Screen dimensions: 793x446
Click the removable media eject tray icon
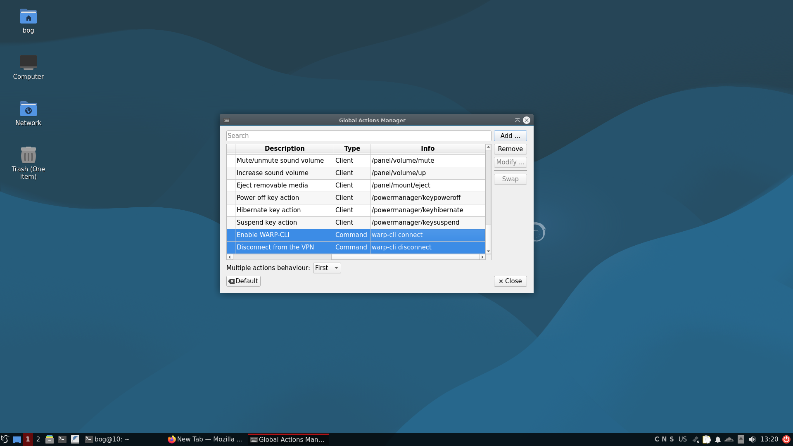(x=740, y=439)
